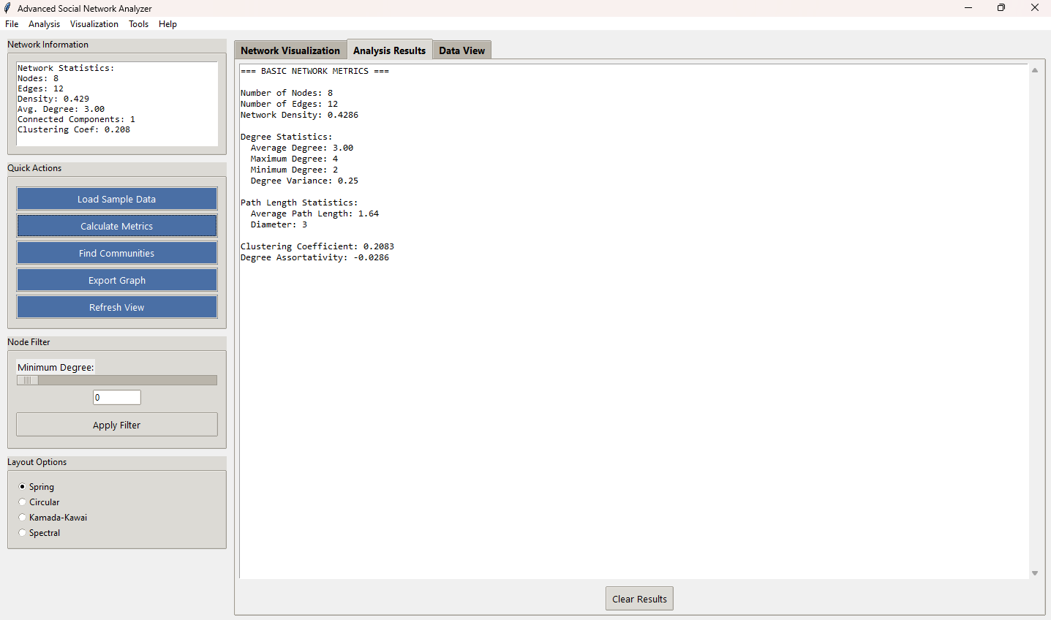Open the File menu
Image resolution: width=1051 pixels, height=620 pixels.
[x=12, y=24]
